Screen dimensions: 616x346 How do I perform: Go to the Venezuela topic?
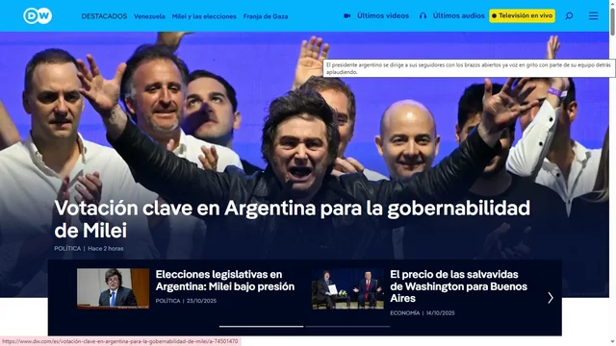click(149, 16)
